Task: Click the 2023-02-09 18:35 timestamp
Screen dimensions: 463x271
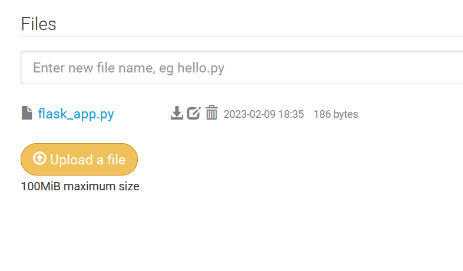Action: (263, 114)
